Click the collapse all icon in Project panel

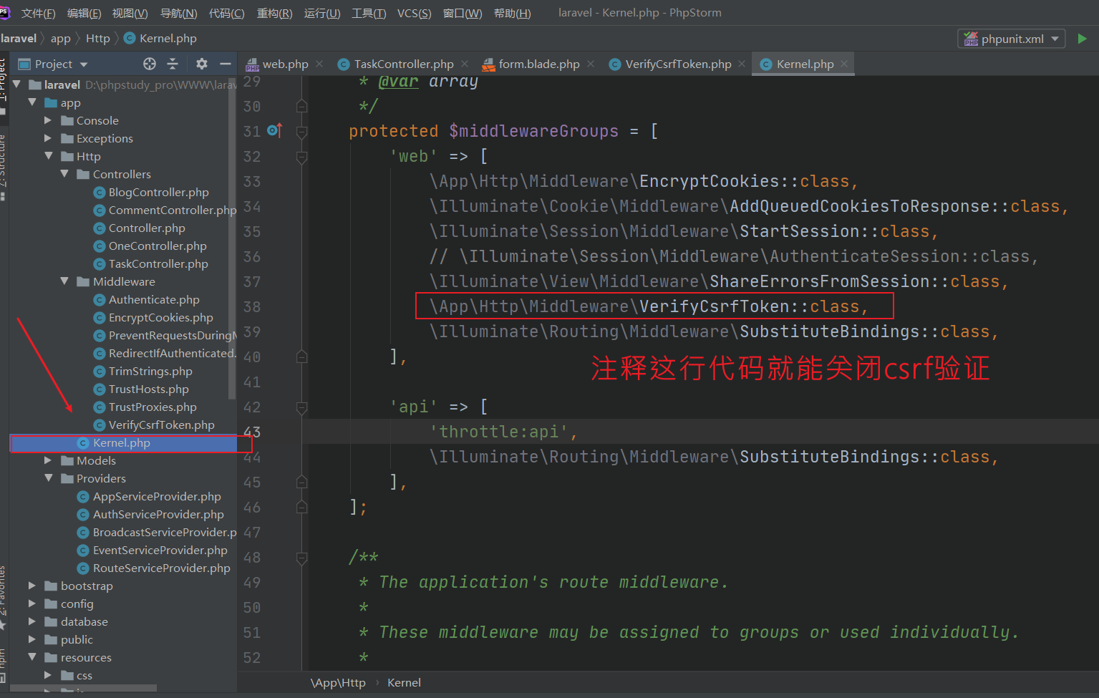(x=173, y=64)
